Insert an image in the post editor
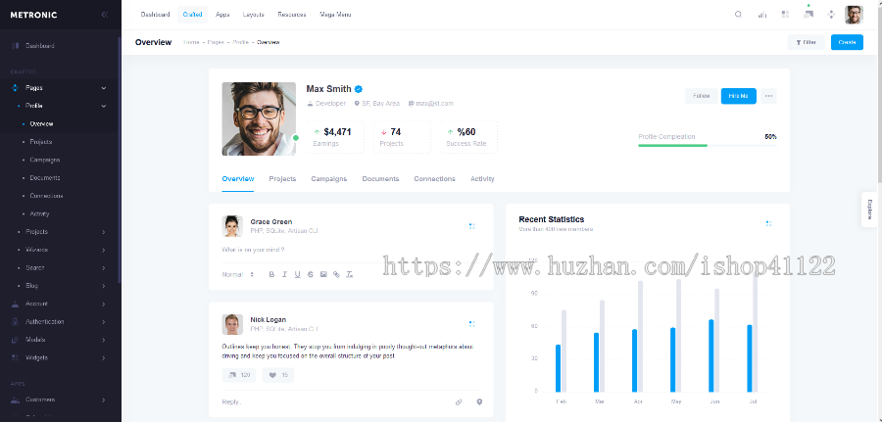Viewport: 882px width, 422px height. [323, 275]
